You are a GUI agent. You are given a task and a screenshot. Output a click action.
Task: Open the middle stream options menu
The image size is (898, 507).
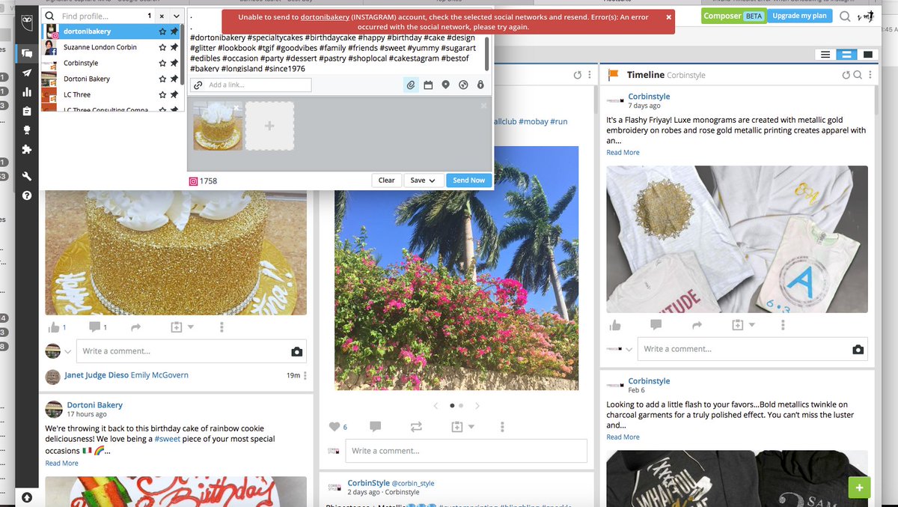(588, 75)
